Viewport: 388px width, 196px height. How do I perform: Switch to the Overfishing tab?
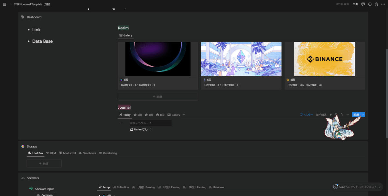click(x=108, y=153)
